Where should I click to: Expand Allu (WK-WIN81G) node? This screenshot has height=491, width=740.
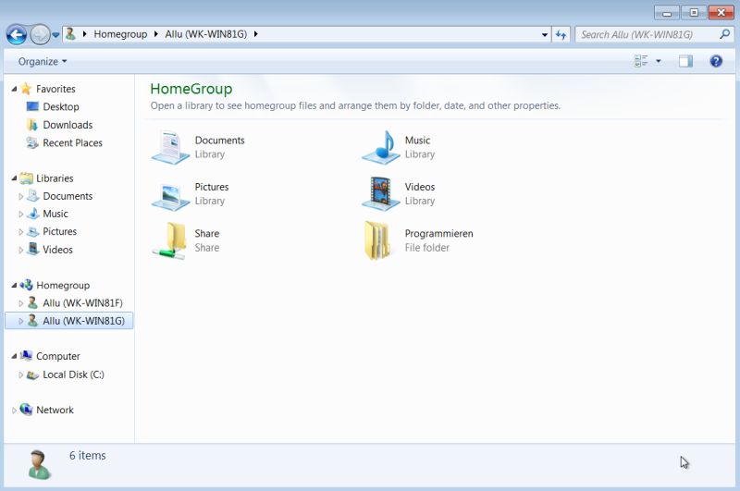coord(20,321)
